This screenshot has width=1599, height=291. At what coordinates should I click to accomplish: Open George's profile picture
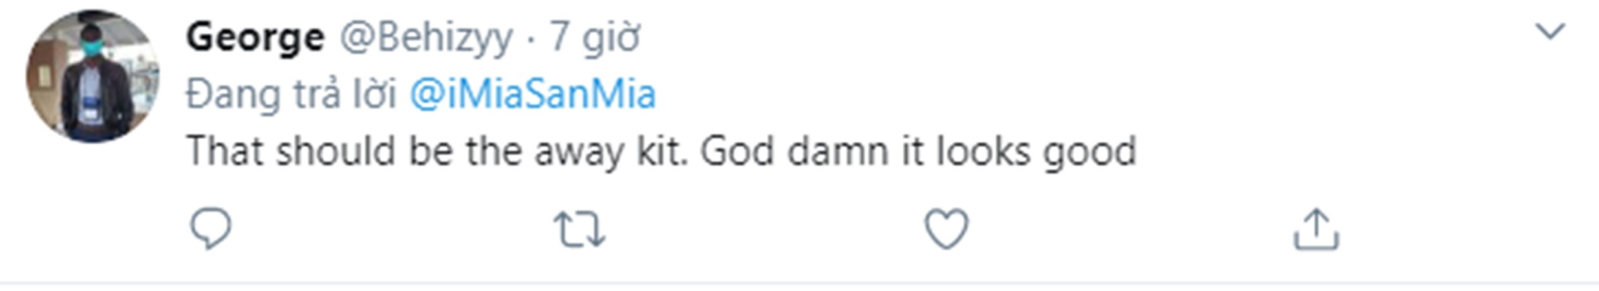pos(92,76)
